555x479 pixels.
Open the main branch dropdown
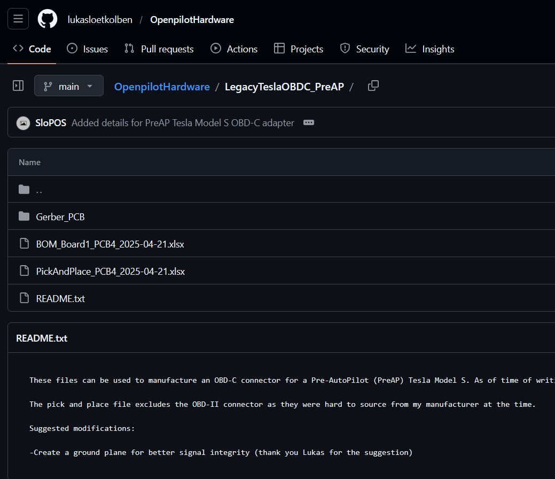(69, 86)
